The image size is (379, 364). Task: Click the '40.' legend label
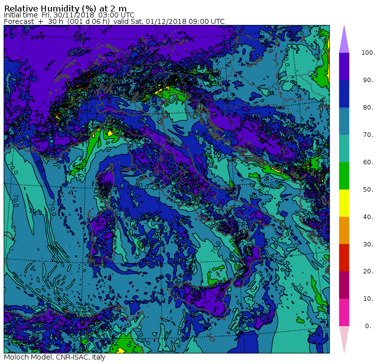coord(368,217)
